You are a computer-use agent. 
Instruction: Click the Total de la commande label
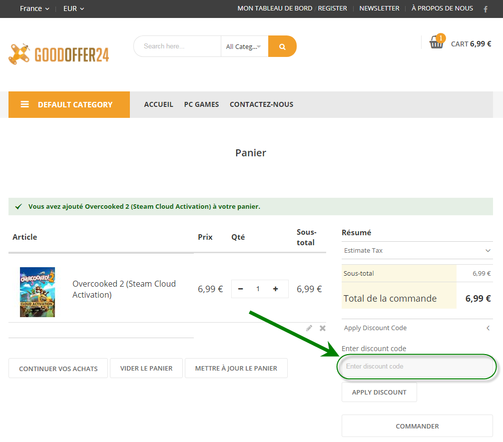(390, 298)
